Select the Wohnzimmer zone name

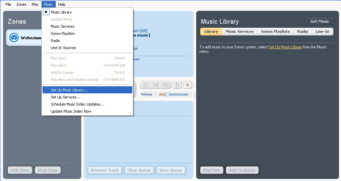point(31,38)
